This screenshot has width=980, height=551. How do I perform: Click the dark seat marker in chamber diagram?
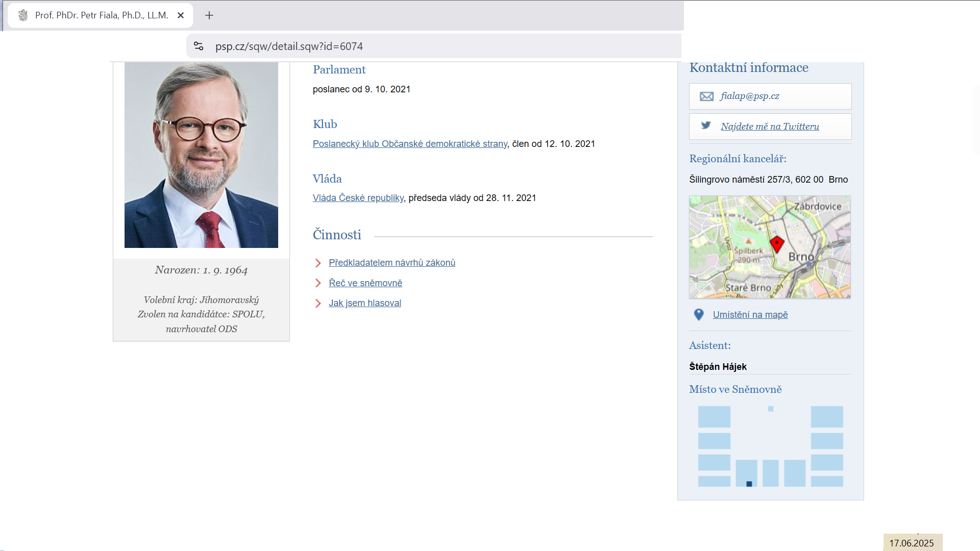point(749,484)
